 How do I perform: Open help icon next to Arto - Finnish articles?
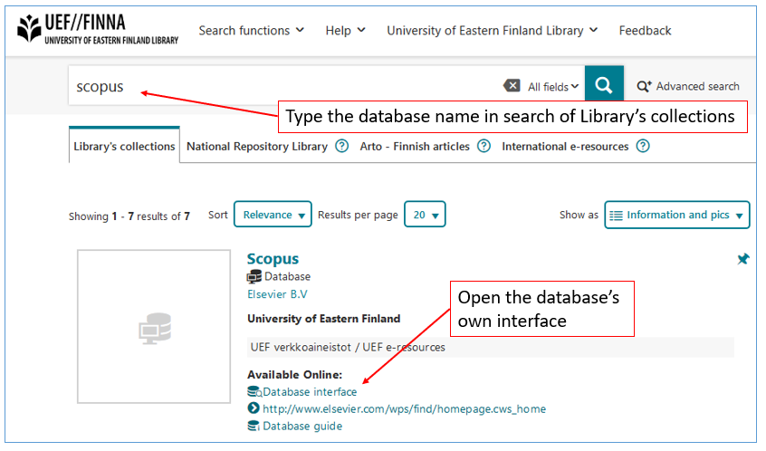coord(484,146)
